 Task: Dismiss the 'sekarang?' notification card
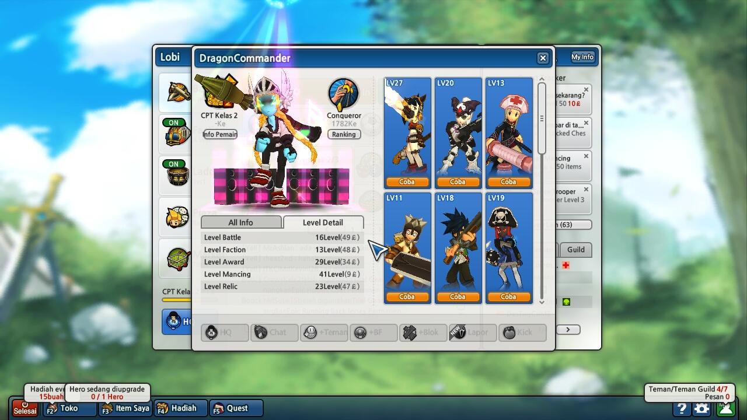[x=587, y=90]
